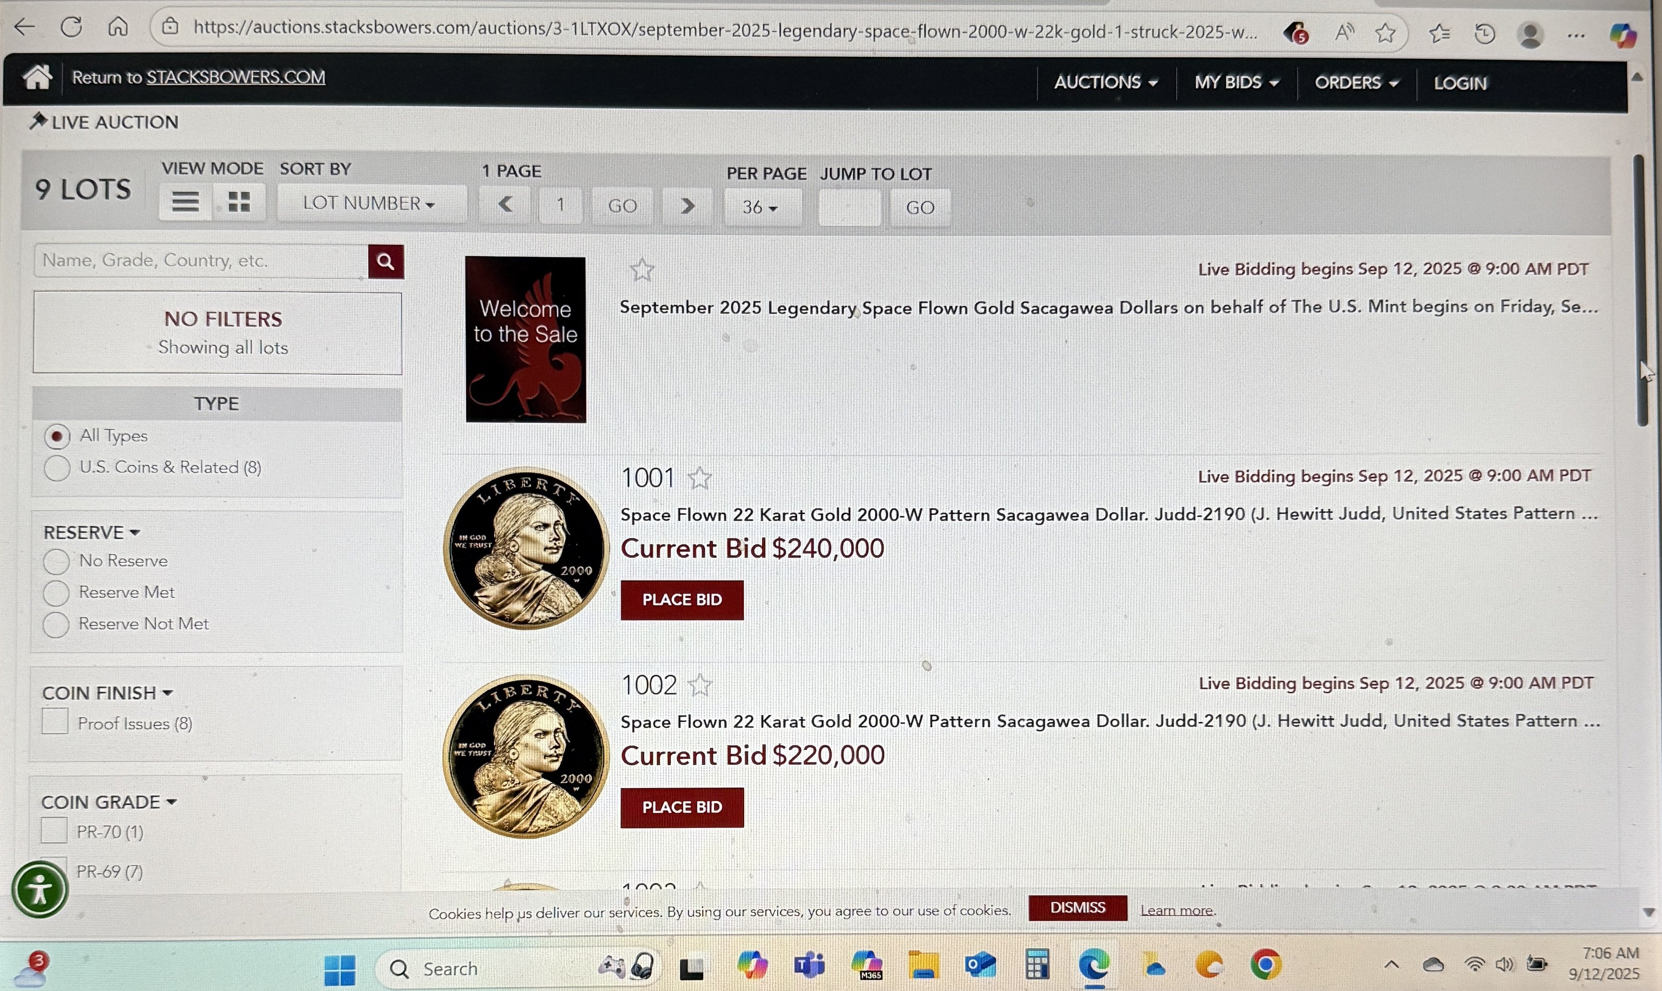
Task: Focus the Jump to Lot input box
Action: (x=849, y=208)
